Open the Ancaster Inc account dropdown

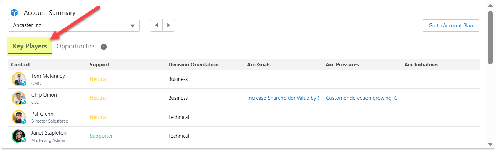point(74,25)
